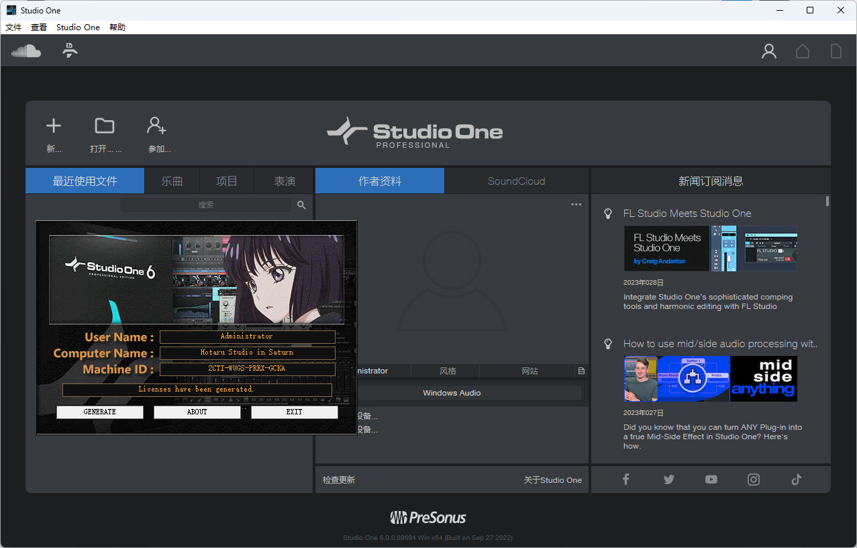Viewport: 857px width, 548px height.
Task: Click the Machine ID field in keygen
Action: click(x=247, y=369)
